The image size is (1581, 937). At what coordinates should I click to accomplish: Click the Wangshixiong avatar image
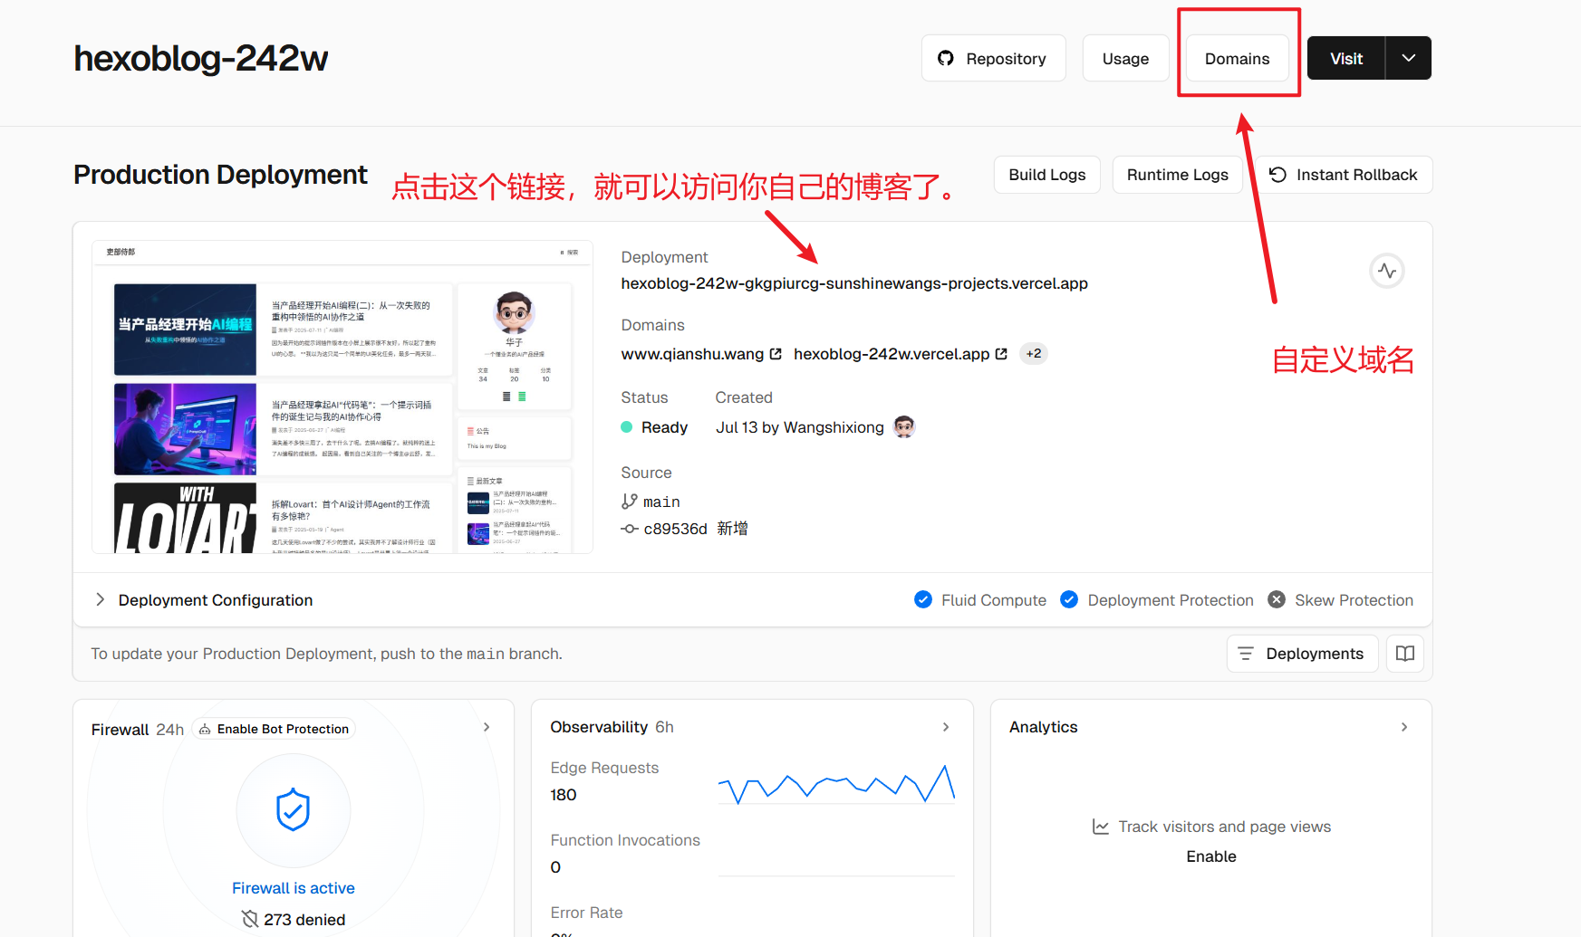[904, 426]
